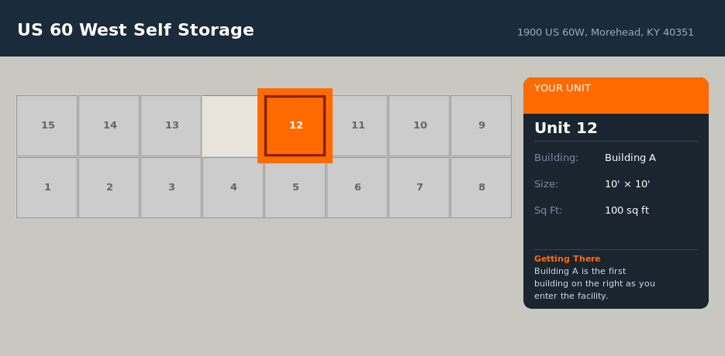Pick unit 10 on the map
Screen dimensions: 725x356
419,125
